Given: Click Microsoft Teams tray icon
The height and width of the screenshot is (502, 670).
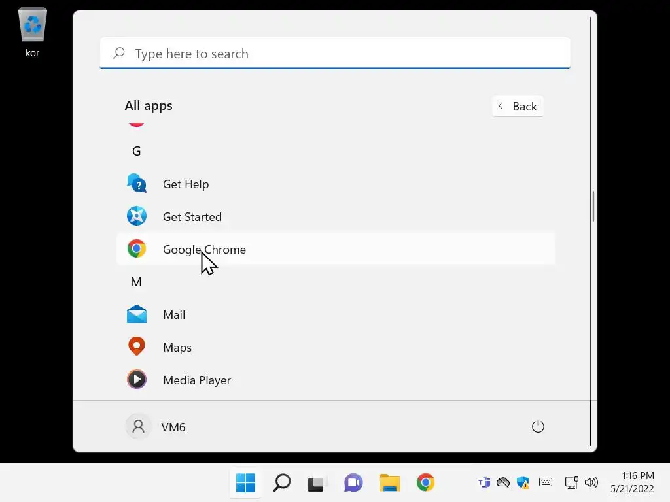Looking at the screenshot, I should coord(484,483).
